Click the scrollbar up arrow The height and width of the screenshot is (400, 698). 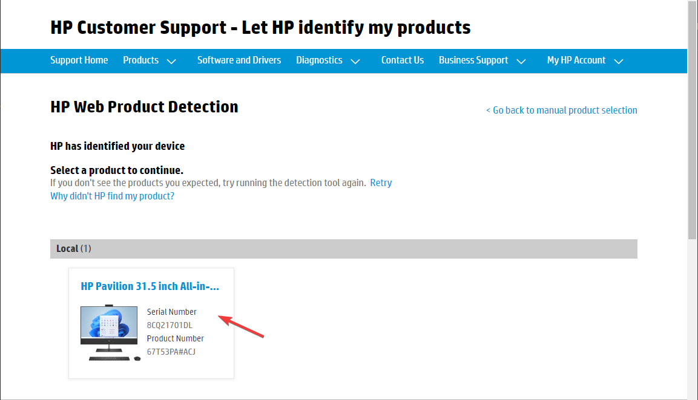(x=693, y=5)
